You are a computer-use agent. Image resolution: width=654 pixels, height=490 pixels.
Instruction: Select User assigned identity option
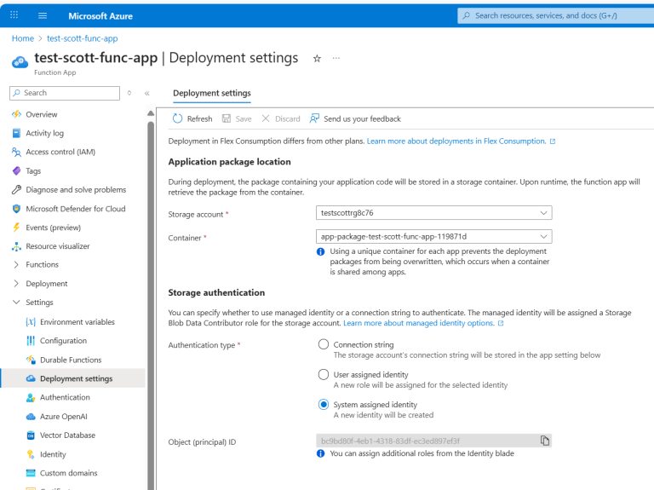click(x=324, y=374)
